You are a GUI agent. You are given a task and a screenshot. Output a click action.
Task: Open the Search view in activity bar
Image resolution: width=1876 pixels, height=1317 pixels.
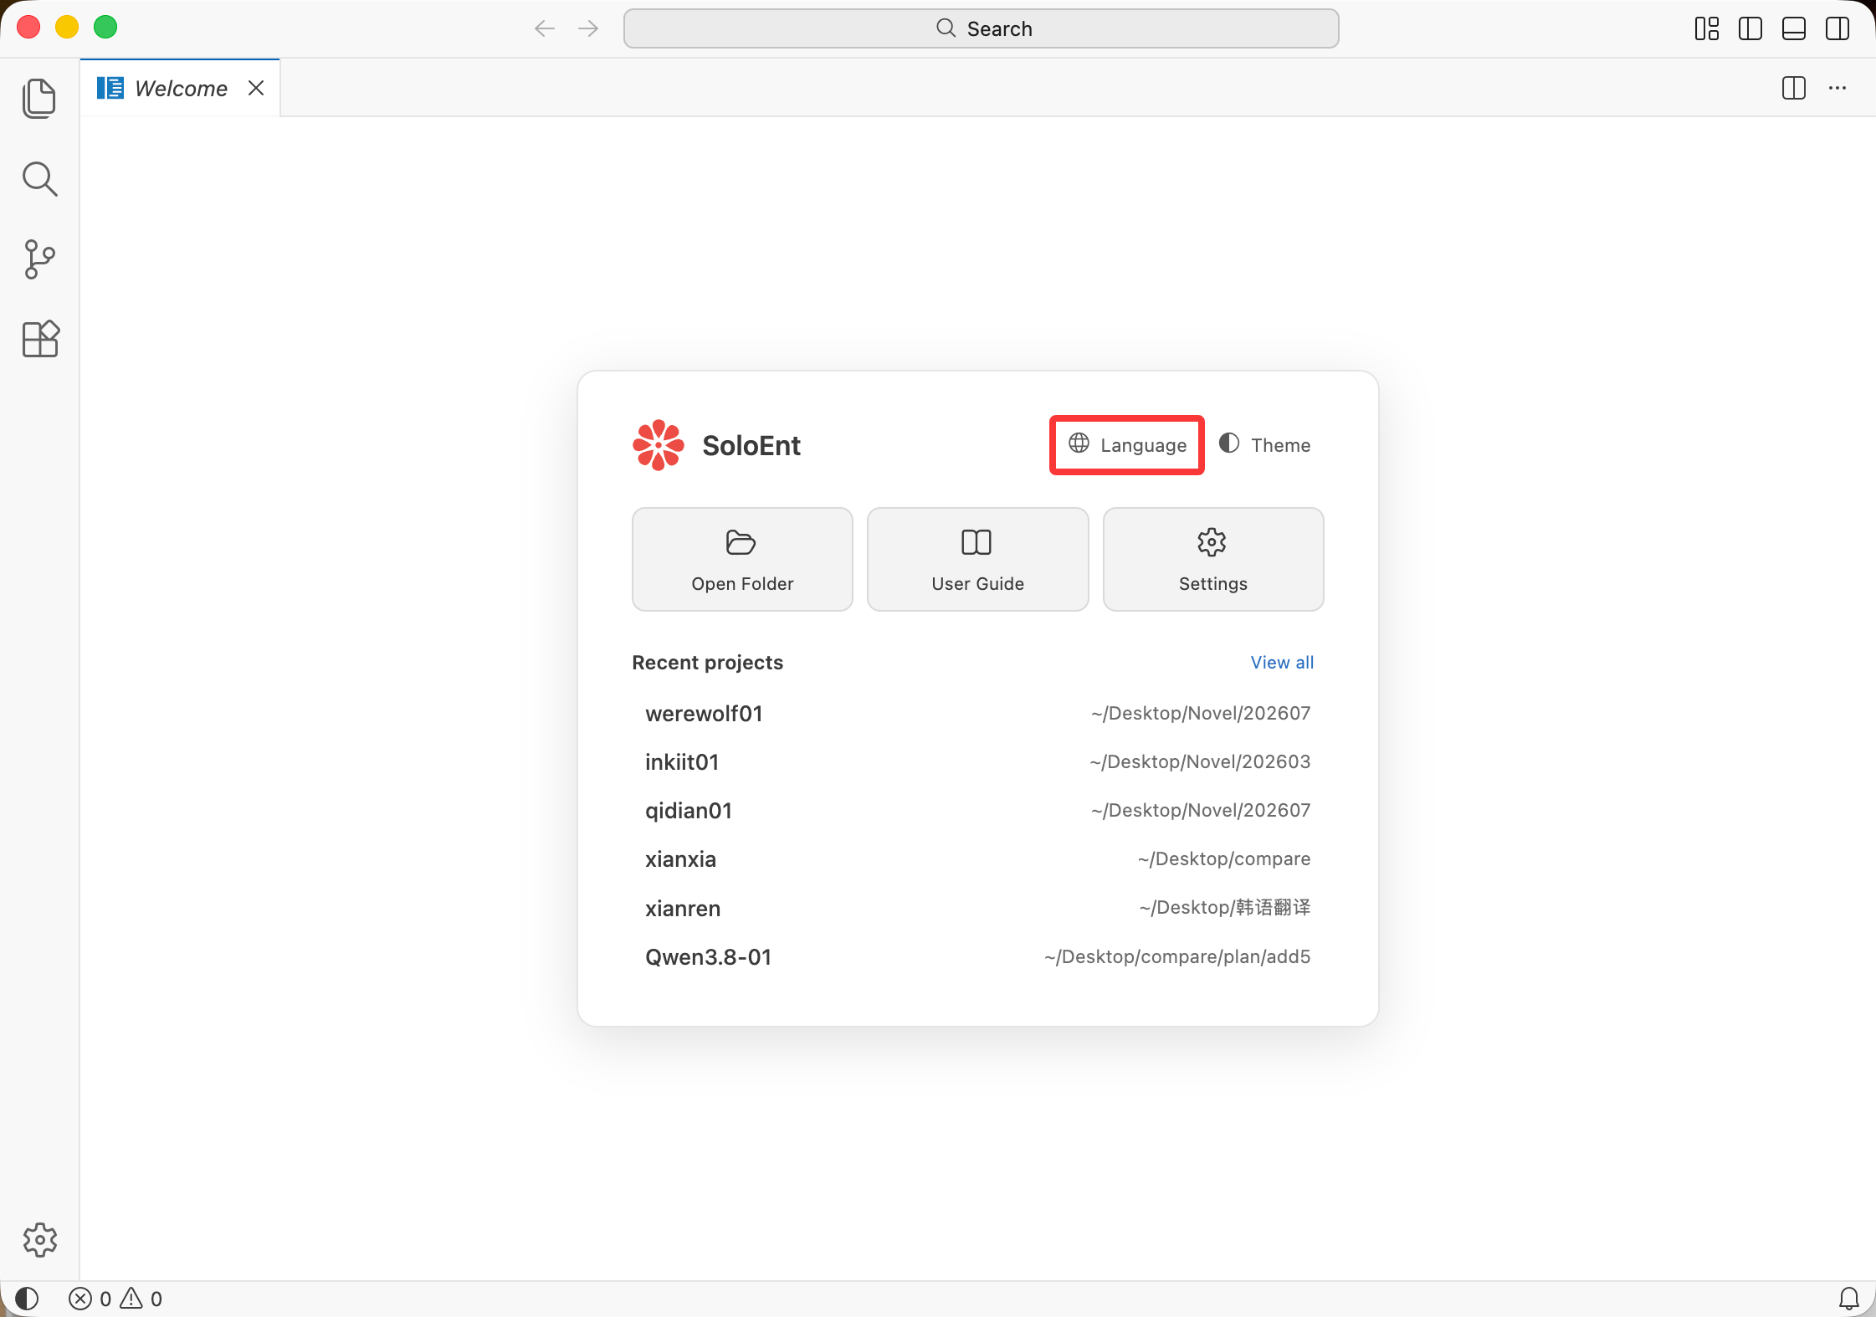(x=39, y=179)
